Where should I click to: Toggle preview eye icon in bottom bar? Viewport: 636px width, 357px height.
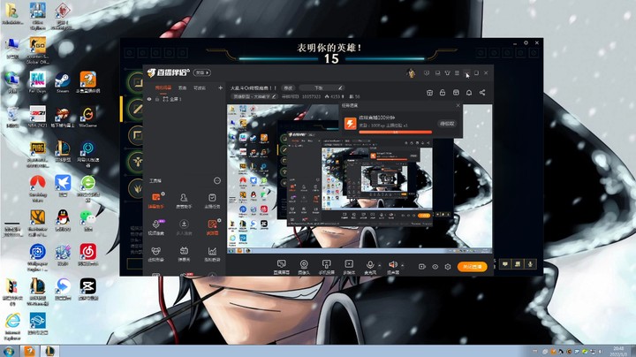click(435, 267)
